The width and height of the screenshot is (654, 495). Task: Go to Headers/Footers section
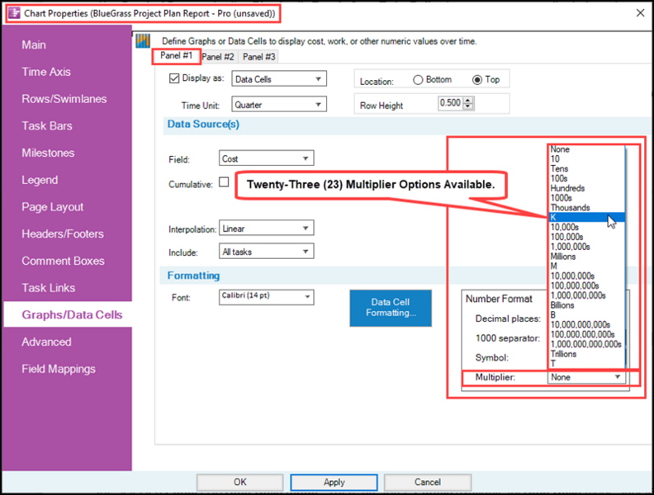click(x=63, y=233)
